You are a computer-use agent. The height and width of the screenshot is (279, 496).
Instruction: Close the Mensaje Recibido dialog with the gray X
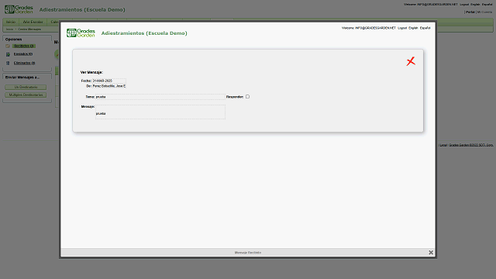click(x=431, y=253)
